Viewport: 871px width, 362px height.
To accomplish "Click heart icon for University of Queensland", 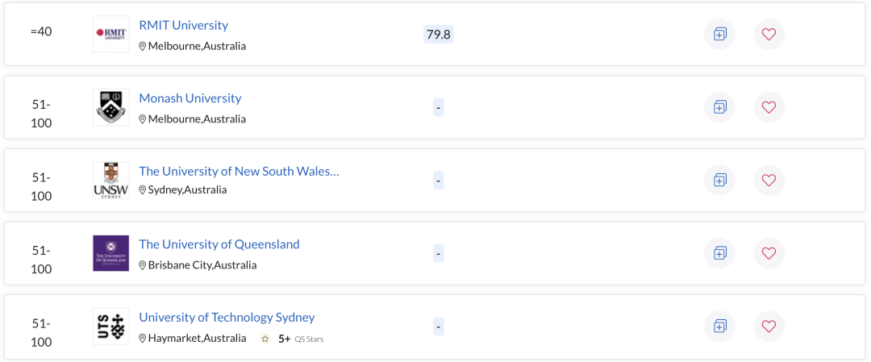I will [x=769, y=253].
